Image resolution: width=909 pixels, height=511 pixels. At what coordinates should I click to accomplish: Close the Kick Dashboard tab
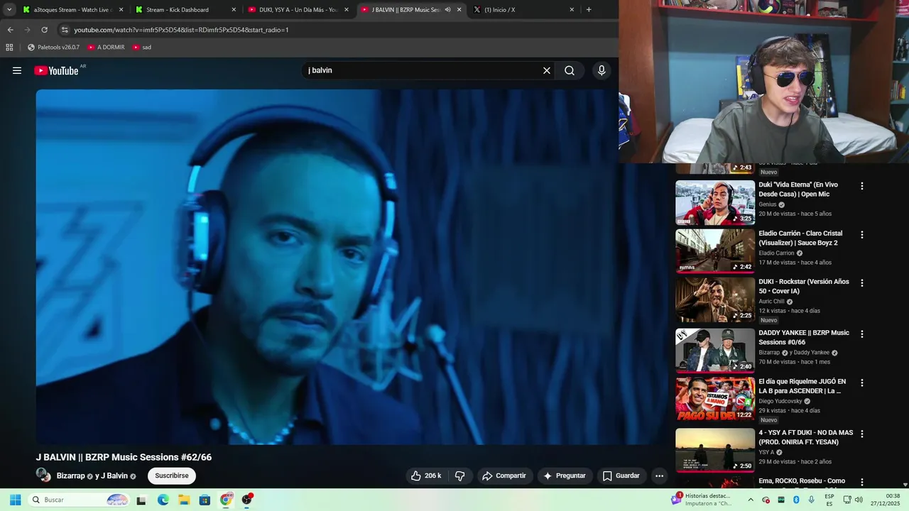pyautogui.click(x=234, y=10)
